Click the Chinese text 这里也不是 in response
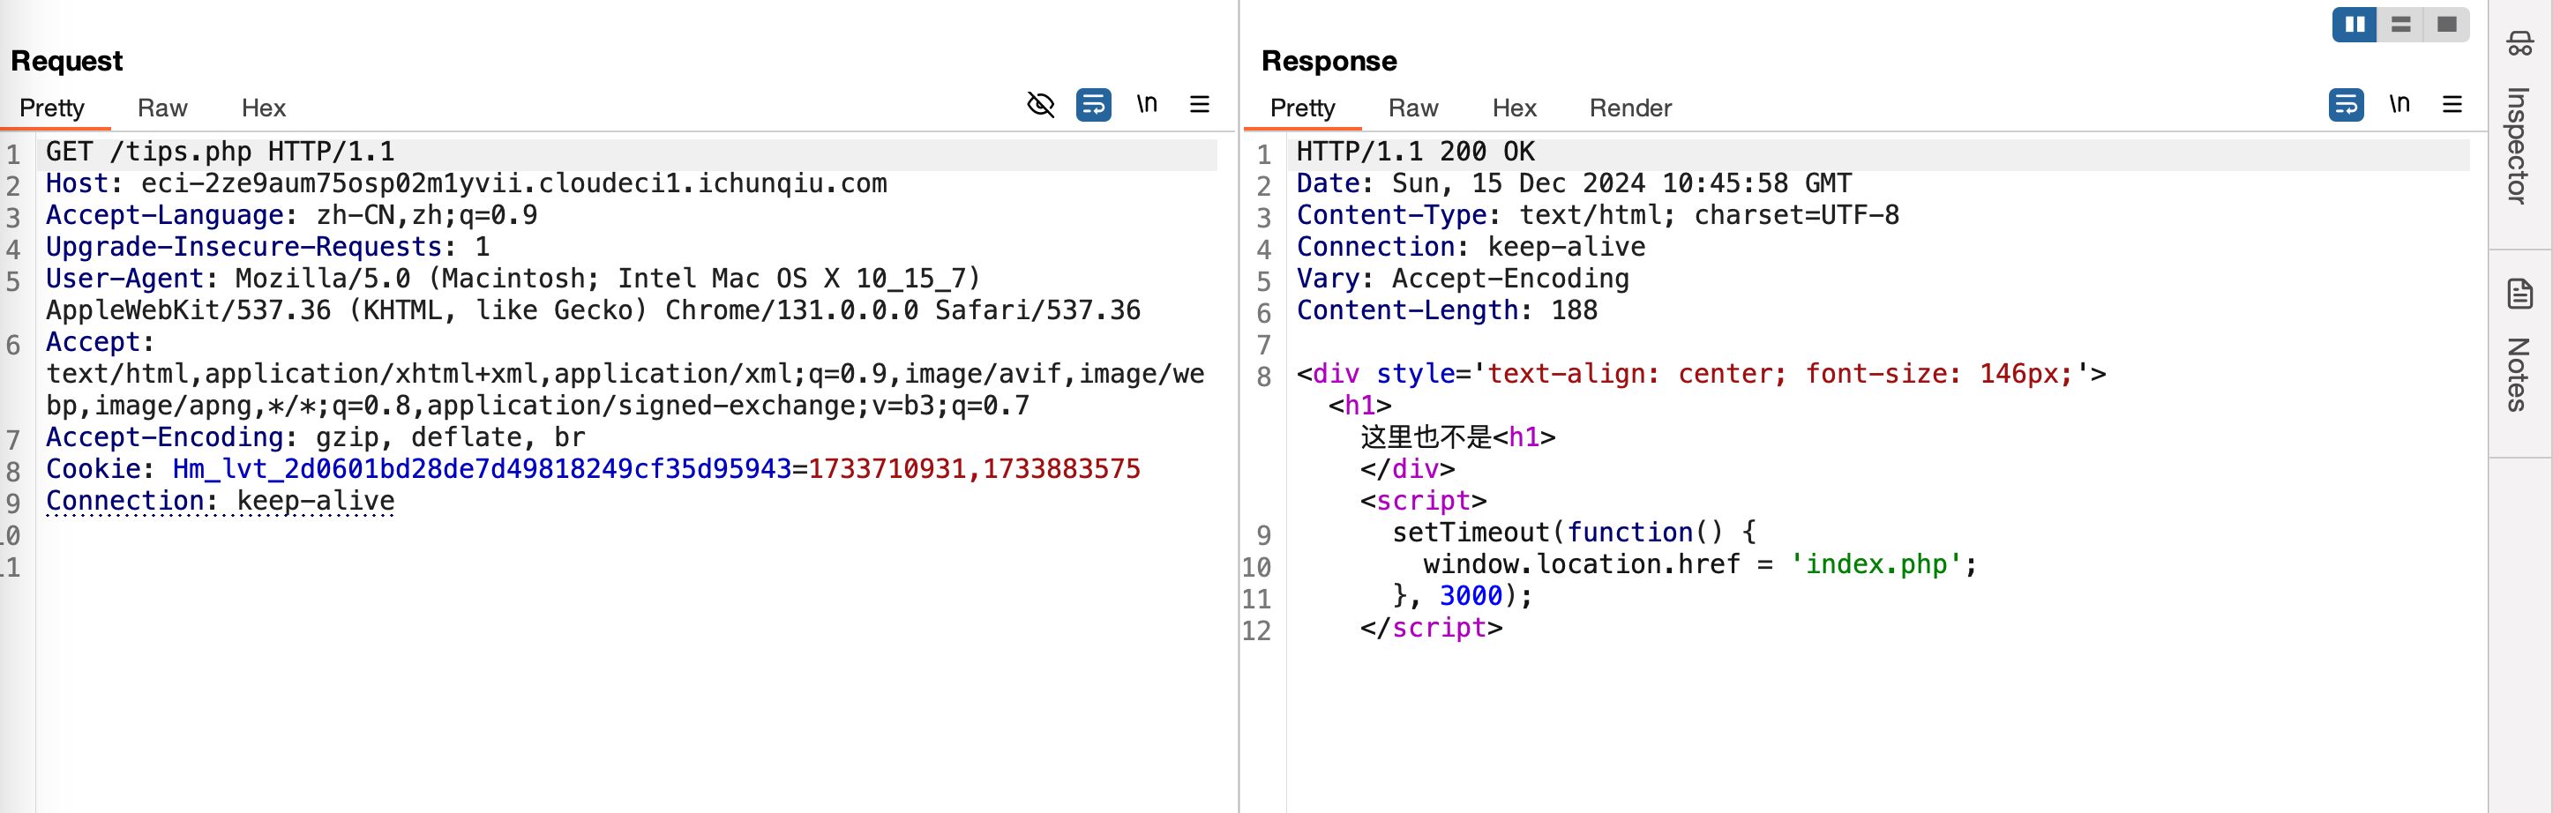 (x=1426, y=436)
